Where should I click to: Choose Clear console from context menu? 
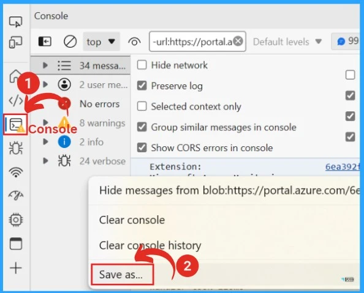coord(224,220)
